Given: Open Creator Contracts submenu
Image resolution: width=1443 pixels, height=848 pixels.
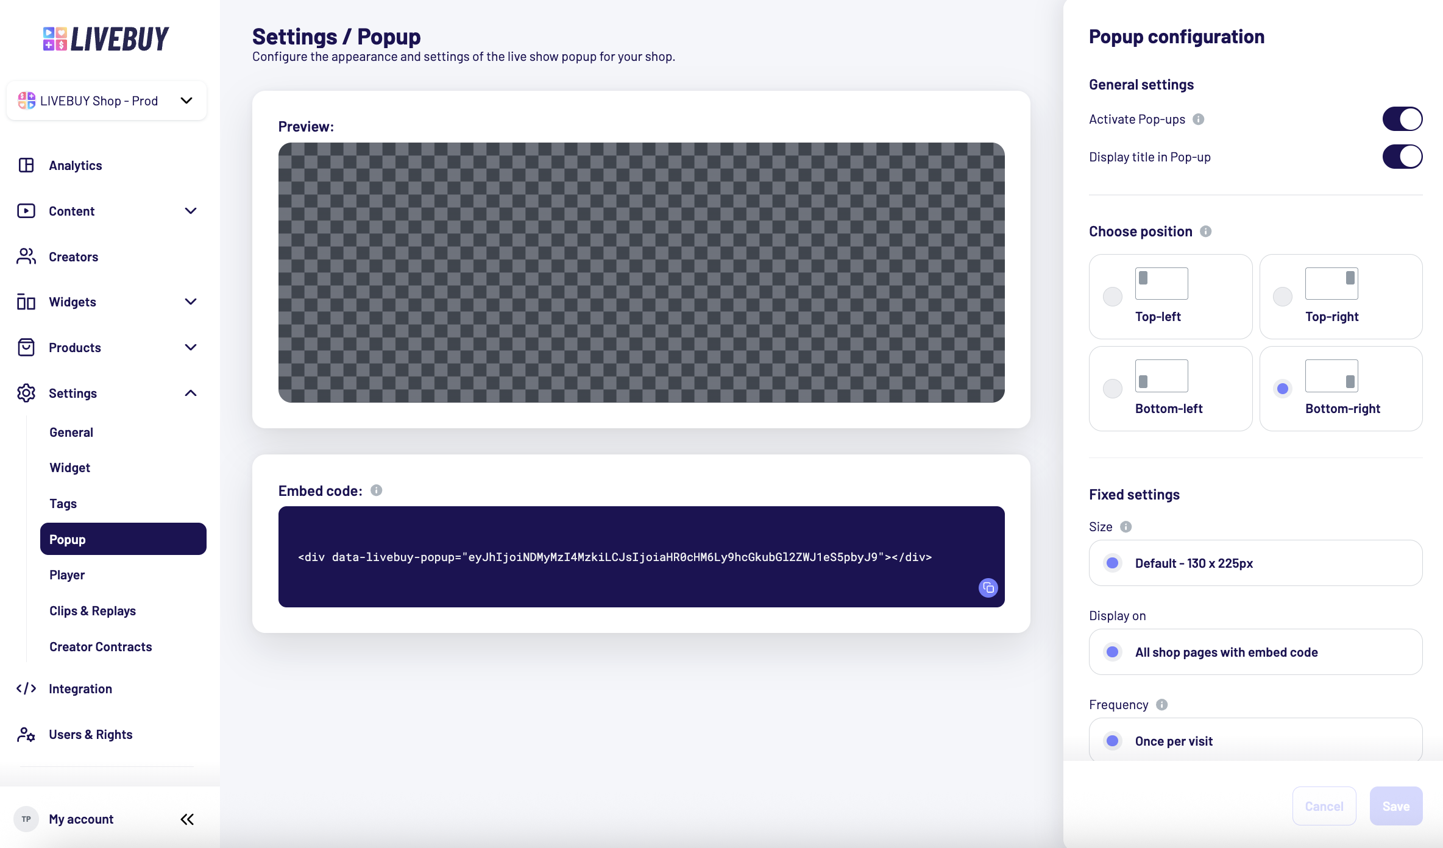Looking at the screenshot, I should (x=101, y=647).
